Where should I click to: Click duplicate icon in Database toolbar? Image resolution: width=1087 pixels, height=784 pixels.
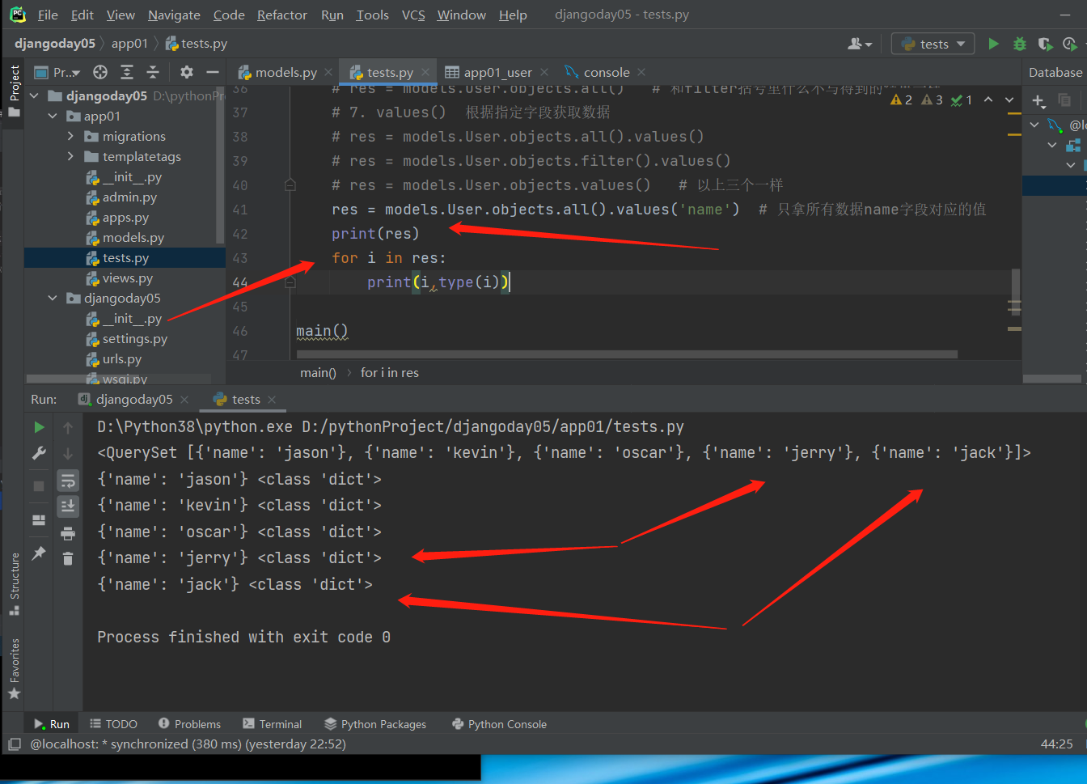tap(1064, 100)
